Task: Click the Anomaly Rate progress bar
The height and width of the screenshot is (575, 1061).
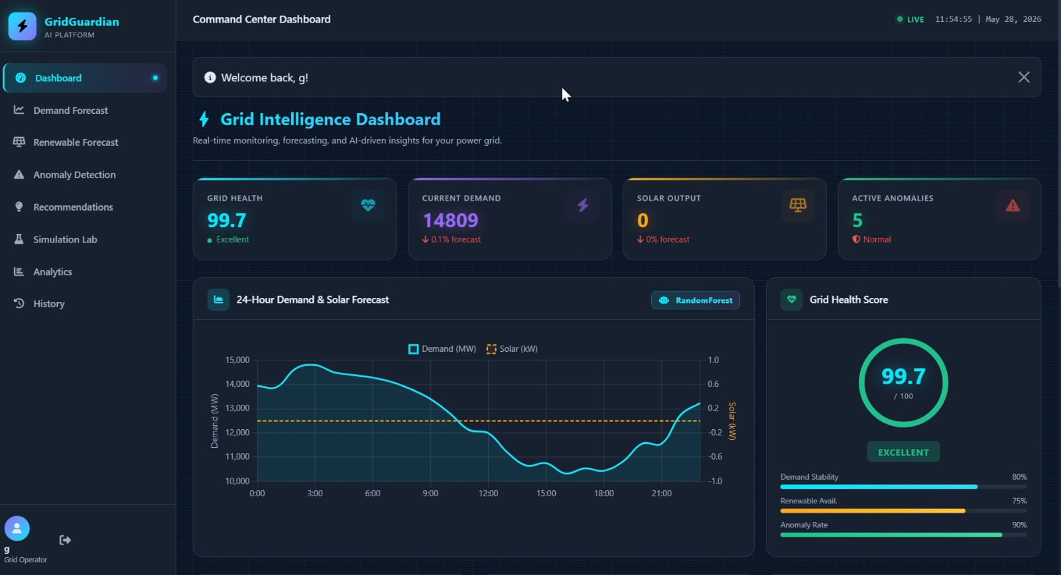Action: click(903, 535)
